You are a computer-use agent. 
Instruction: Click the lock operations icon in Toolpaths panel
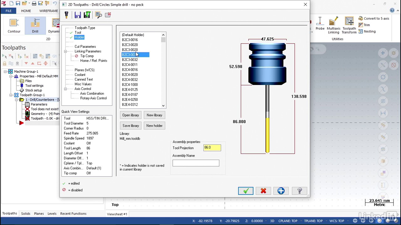click(4, 63)
